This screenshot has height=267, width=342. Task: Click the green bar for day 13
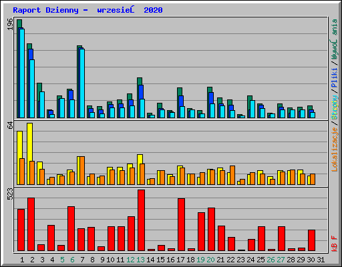point(140,97)
